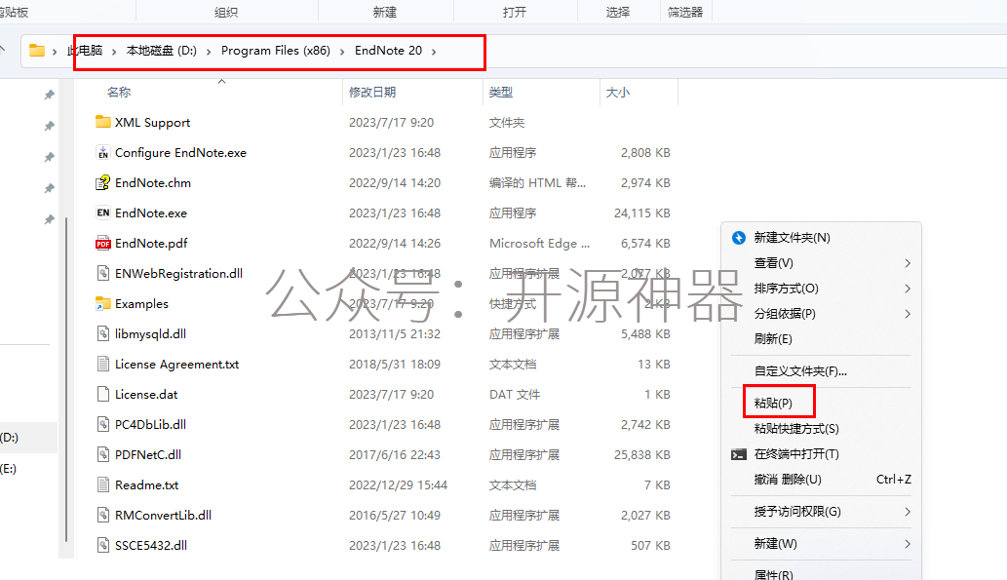Click EndNote 20 in the address bar
The height and width of the screenshot is (580, 1007).
point(389,50)
